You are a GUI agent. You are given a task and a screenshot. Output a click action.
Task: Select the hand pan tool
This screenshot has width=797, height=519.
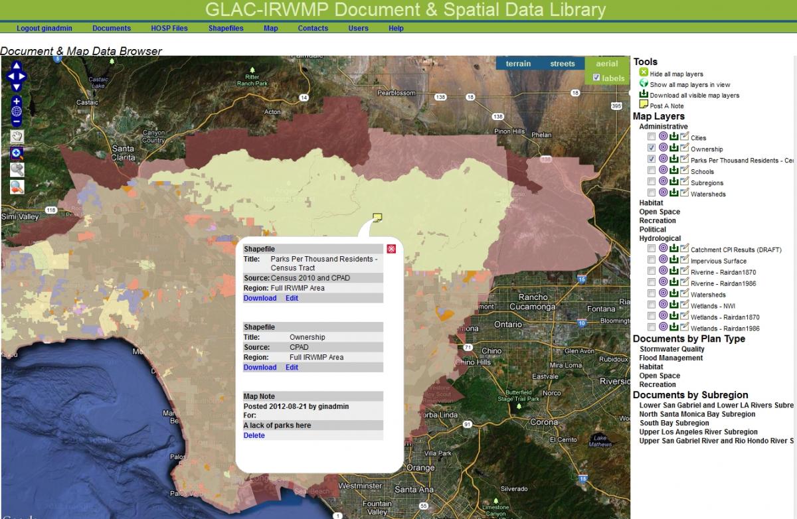point(17,137)
